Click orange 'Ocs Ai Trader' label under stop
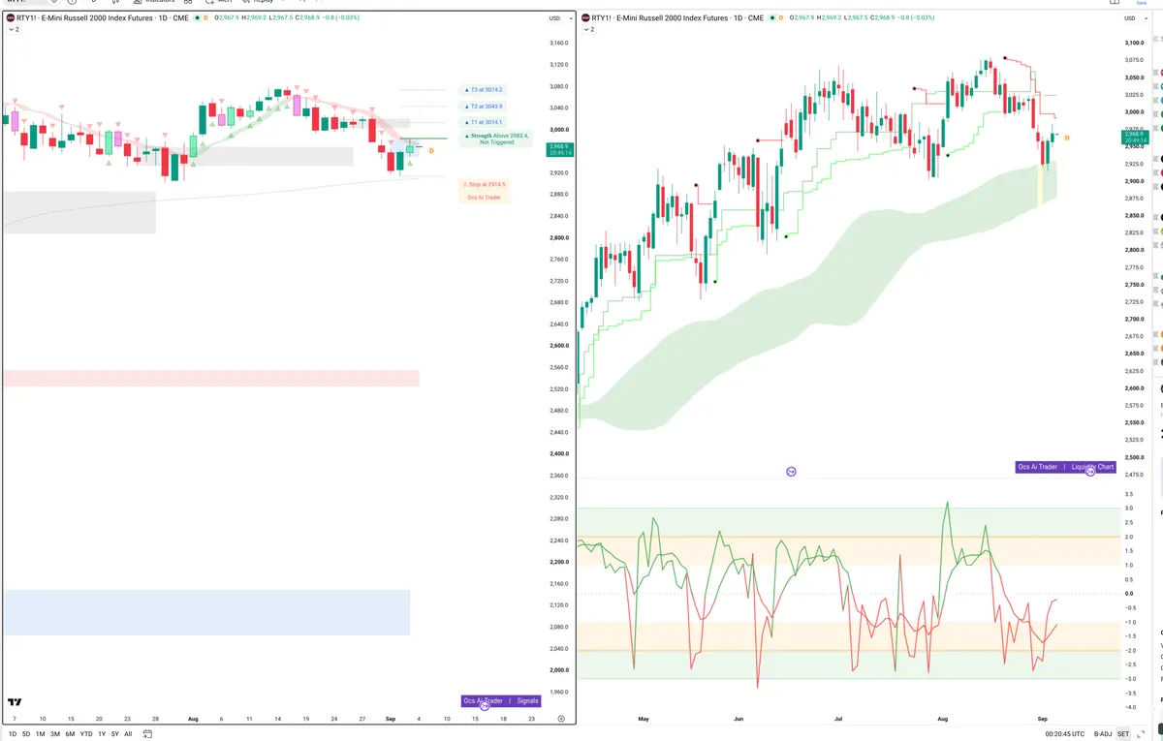1163x741 pixels. coord(484,198)
